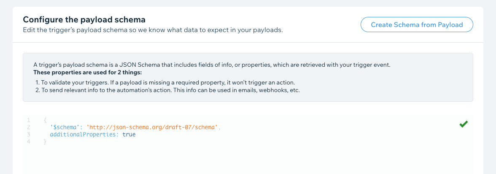Image resolution: width=496 pixels, height=174 pixels.
Task: Click line number 3 in the gutter
Action: pyautogui.click(x=29, y=134)
